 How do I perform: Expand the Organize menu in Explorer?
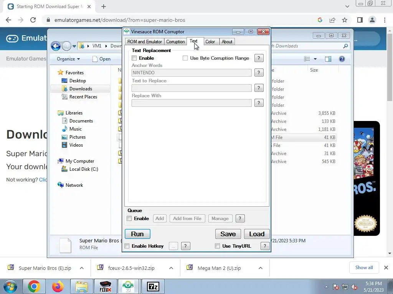coord(68,59)
